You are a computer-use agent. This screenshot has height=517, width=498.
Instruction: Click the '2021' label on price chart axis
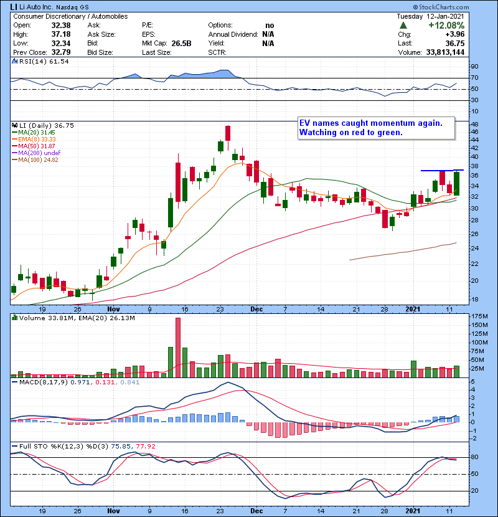(x=413, y=309)
